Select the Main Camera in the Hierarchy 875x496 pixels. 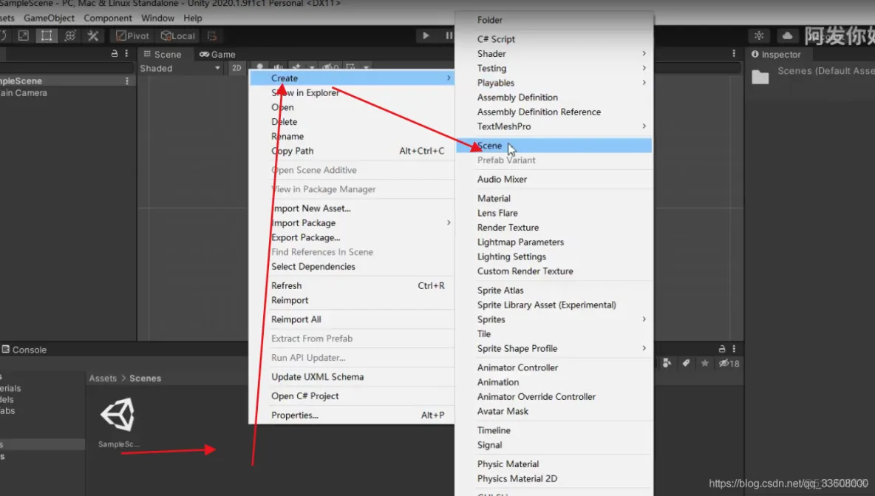[24, 92]
